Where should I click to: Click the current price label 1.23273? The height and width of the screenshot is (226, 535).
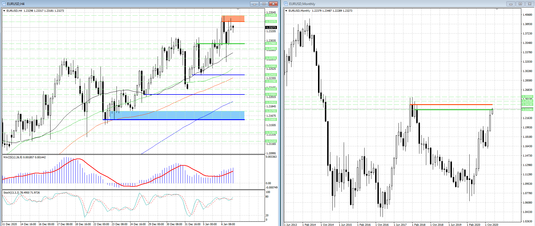click(271, 28)
